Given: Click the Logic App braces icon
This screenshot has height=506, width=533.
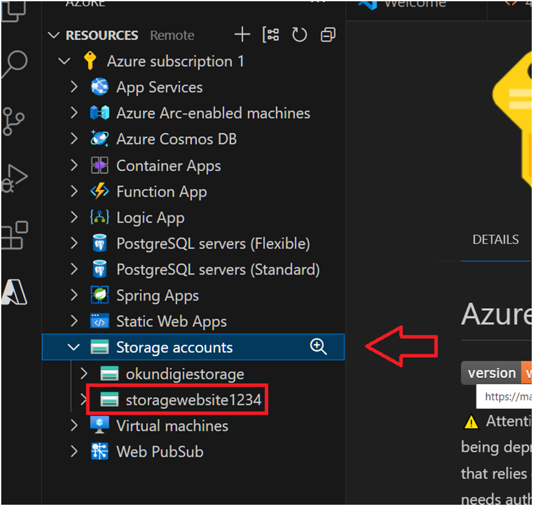Looking at the screenshot, I should tap(100, 217).
